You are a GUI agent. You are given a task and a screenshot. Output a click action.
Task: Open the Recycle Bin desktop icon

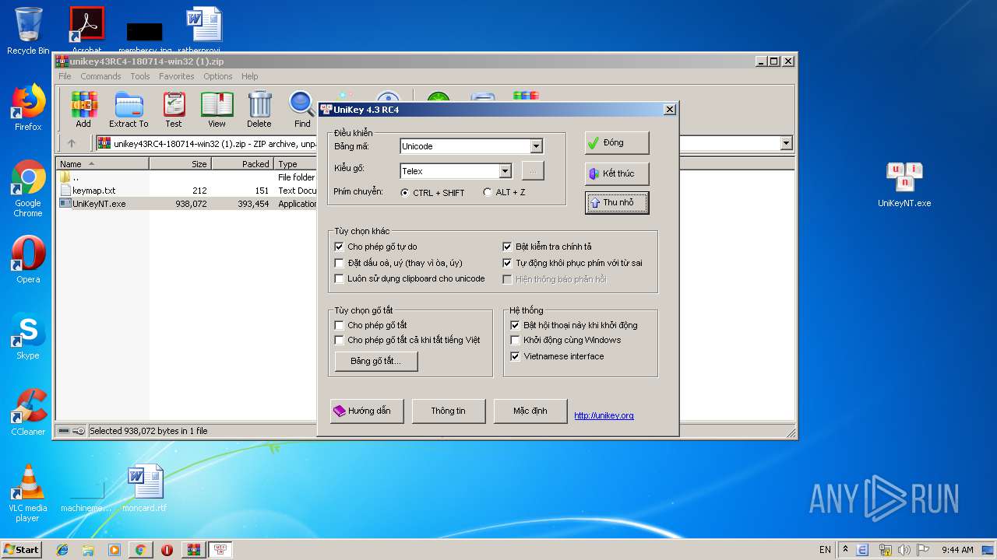point(28,31)
